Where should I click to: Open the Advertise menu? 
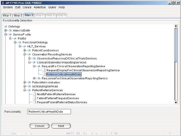tap(40, 7)
